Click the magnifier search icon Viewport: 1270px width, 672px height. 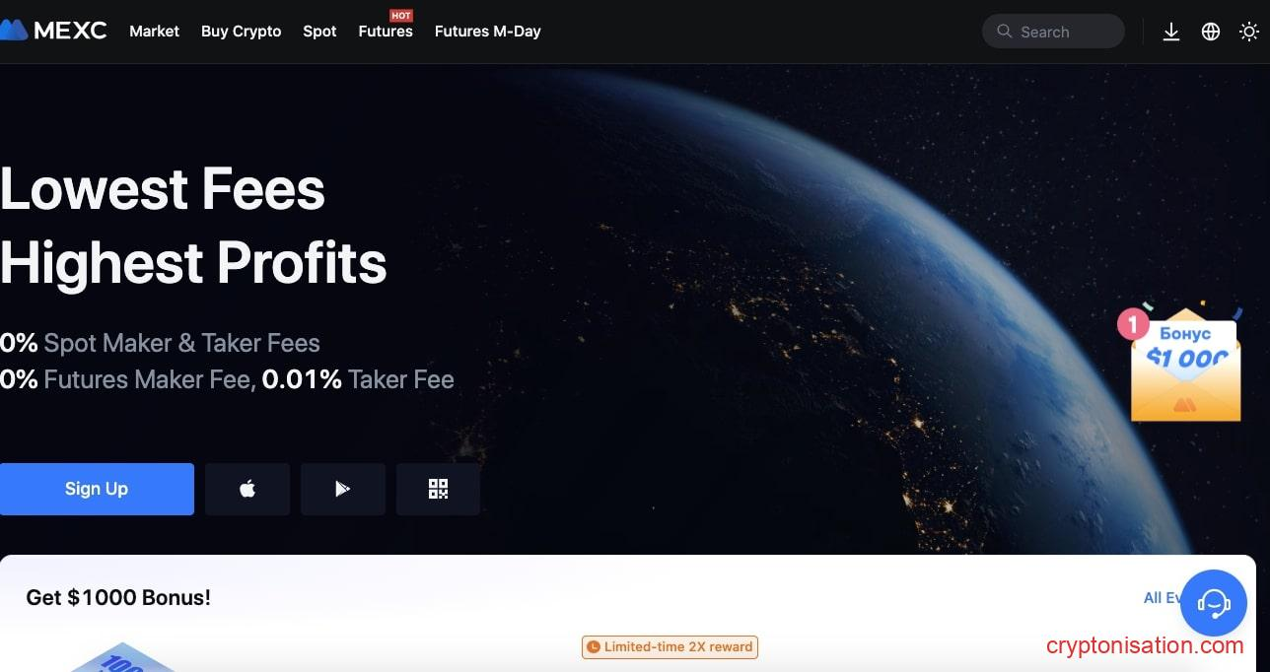[x=1005, y=32]
